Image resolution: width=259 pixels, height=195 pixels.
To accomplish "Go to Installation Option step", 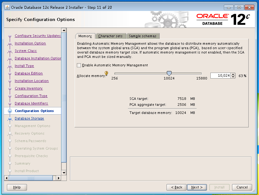I will click(x=30, y=43).
